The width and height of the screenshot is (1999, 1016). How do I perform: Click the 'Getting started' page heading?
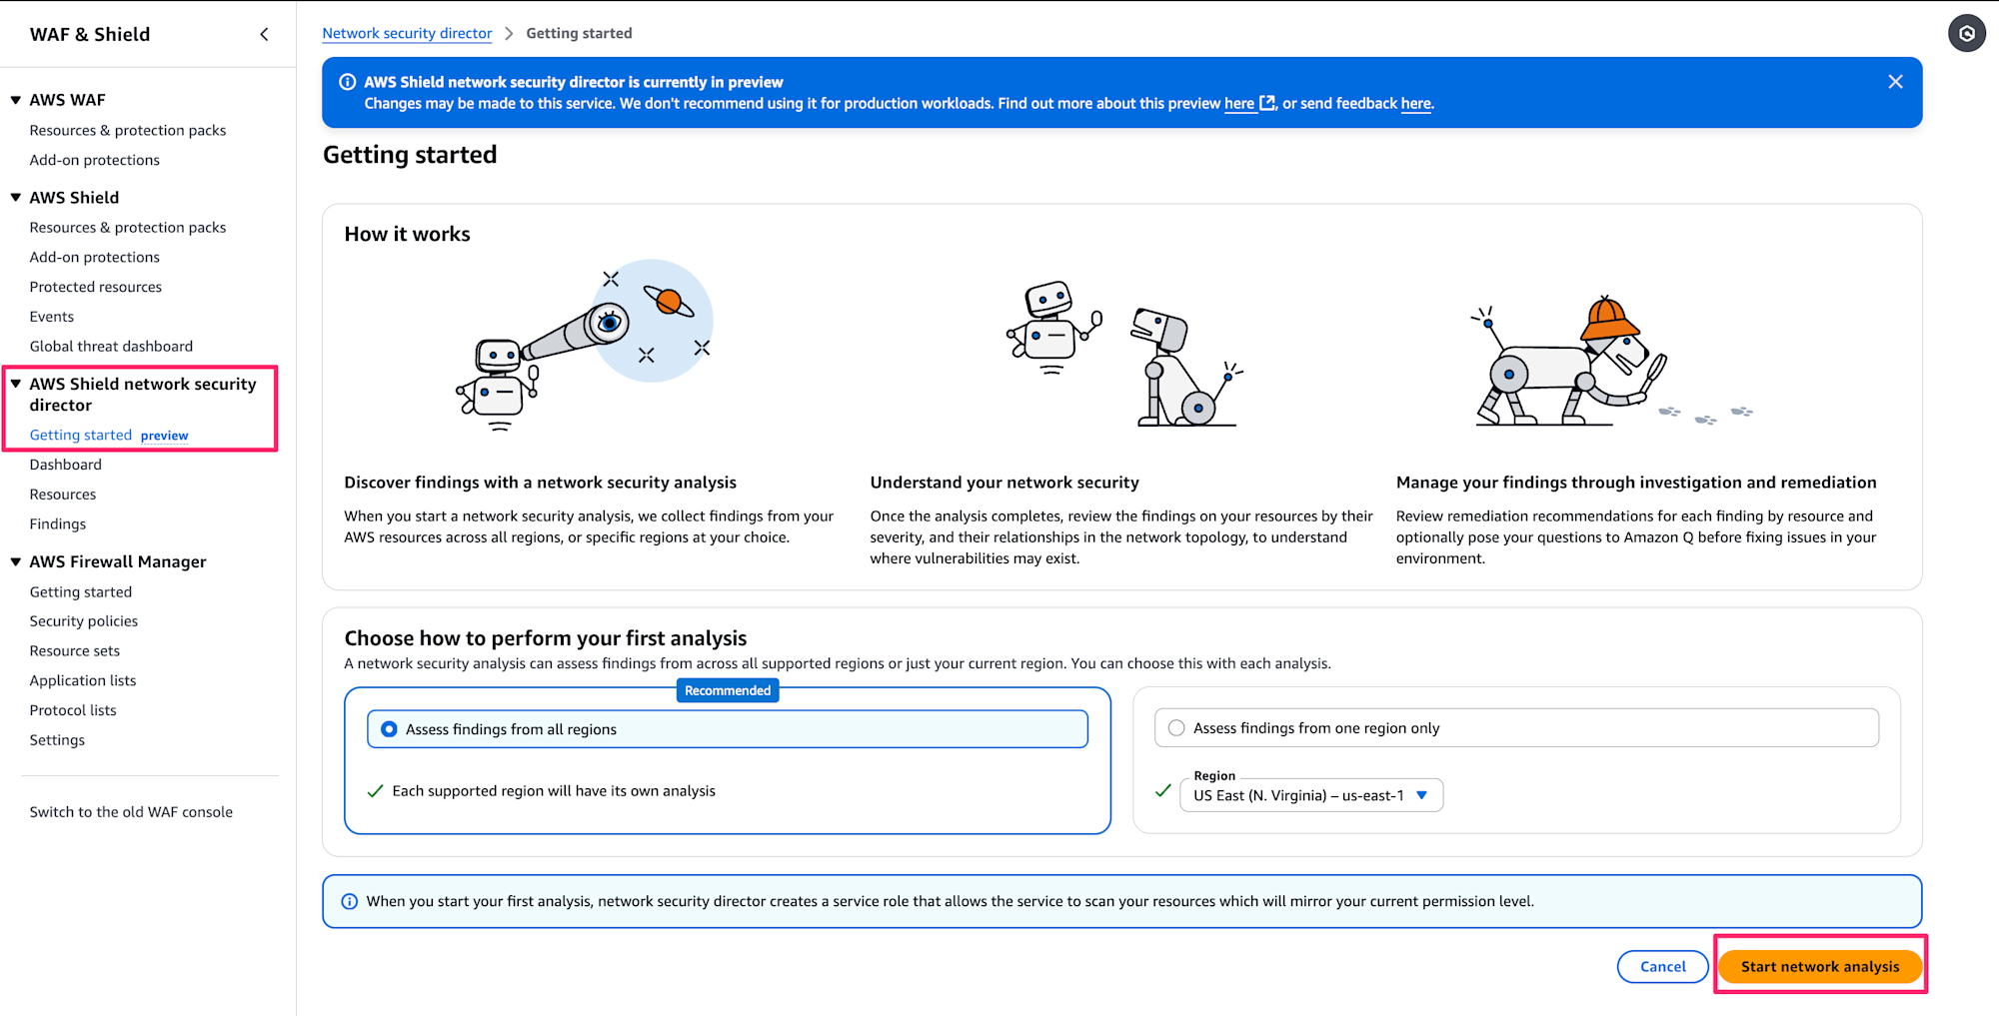pyautogui.click(x=410, y=155)
